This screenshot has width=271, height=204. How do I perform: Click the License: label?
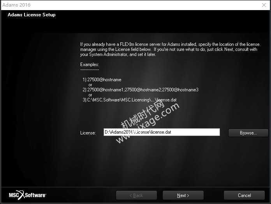pos(88,133)
